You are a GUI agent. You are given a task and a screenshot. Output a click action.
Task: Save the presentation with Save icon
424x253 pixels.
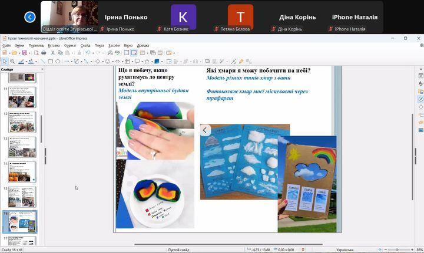coord(24,53)
